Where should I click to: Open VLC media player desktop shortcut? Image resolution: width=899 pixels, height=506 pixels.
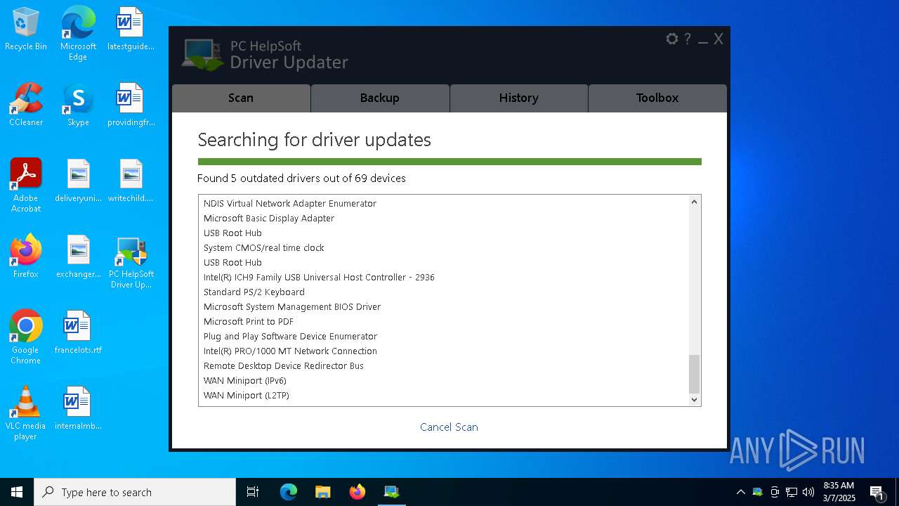coord(26,413)
